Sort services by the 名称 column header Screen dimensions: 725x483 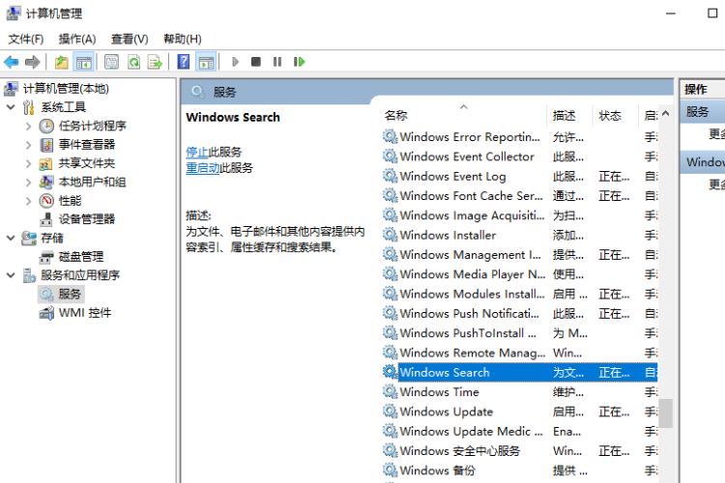point(396,115)
